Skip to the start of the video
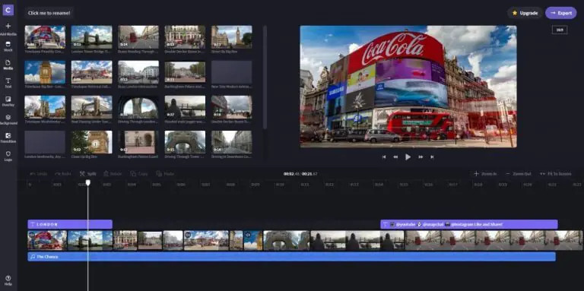This screenshot has height=291, width=584. pyautogui.click(x=384, y=157)
